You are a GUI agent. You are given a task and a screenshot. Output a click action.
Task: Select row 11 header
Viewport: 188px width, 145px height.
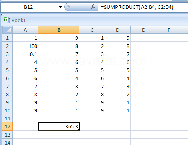8,118
